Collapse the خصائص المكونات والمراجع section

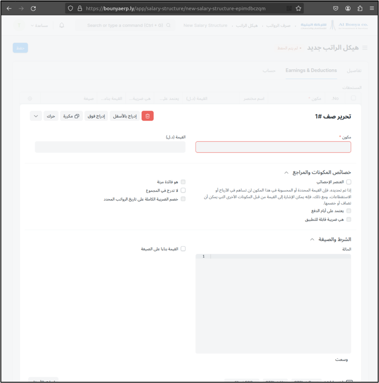286,173
